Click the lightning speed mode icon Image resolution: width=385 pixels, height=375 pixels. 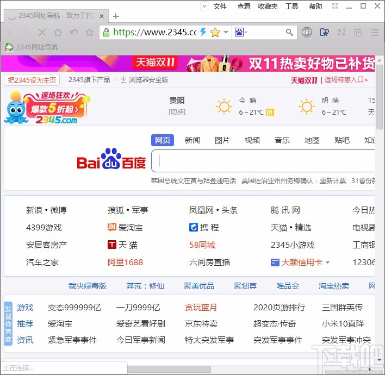point(203,32)
